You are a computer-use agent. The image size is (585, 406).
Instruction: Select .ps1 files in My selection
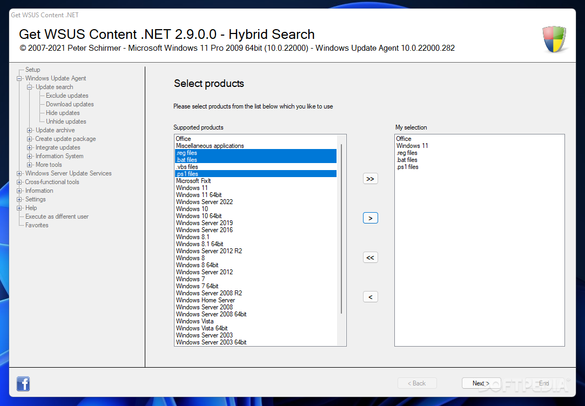tap(480, 167)
